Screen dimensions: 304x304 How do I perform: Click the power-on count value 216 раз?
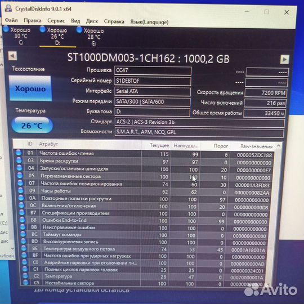point(265,103)
